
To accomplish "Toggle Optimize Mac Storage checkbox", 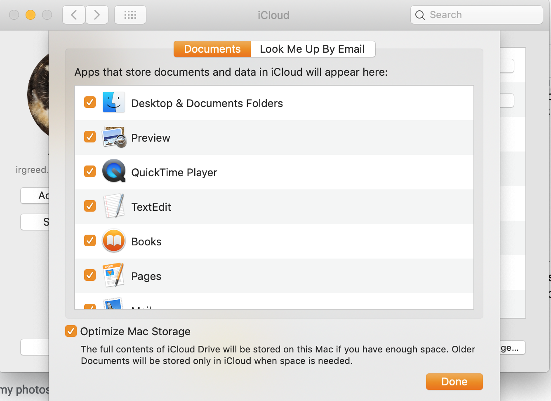I will [71, 331].
